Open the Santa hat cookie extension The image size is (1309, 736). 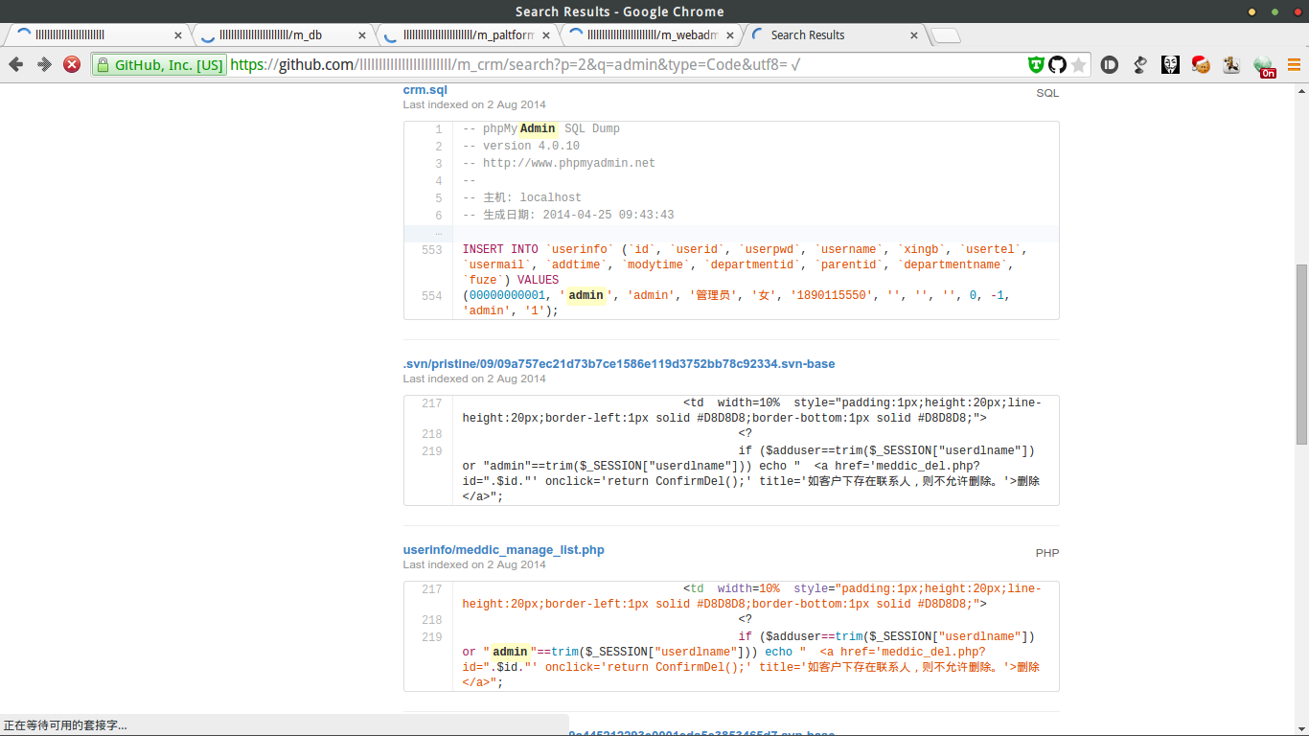pyautogui.click(x=1201, y=65)
